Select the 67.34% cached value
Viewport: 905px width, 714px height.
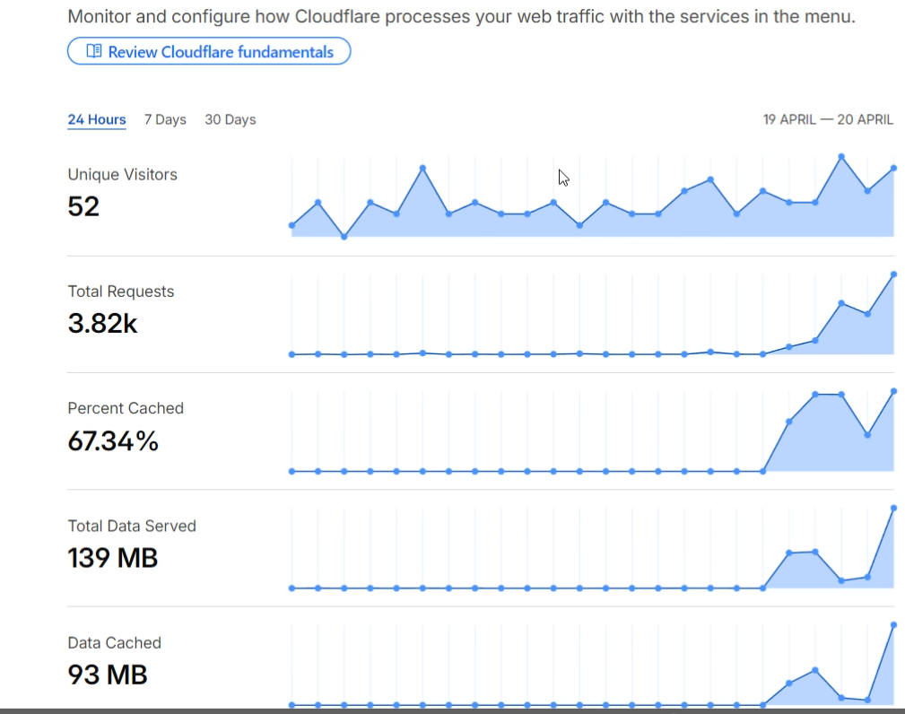[x=113, y=441]
